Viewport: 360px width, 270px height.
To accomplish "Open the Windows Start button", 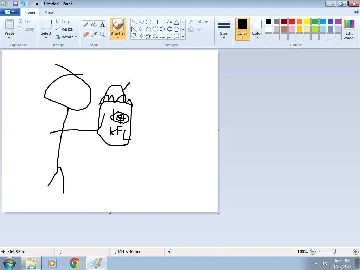I will 9,263.
